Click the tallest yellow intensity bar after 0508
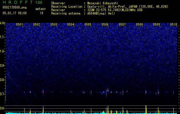 point(146,109)
